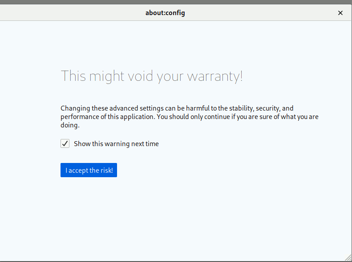Click the "I accept the risk!" button
The width and height of the screenshot is (352, 262).
89,170
